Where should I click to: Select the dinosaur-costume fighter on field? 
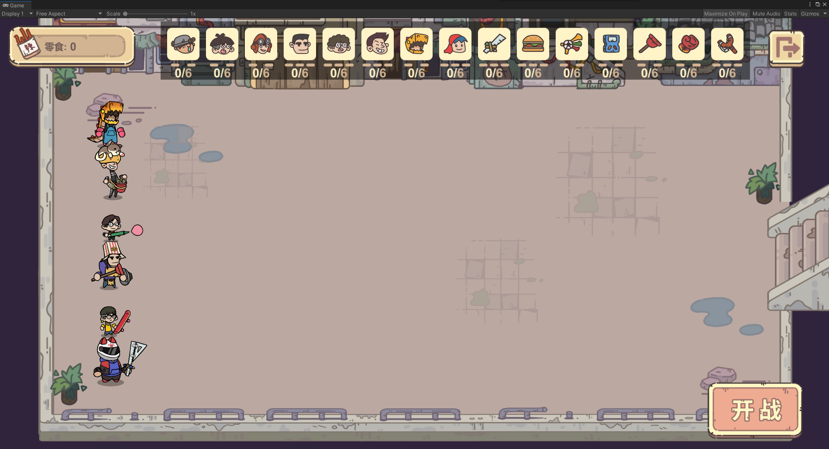[108, 123]
